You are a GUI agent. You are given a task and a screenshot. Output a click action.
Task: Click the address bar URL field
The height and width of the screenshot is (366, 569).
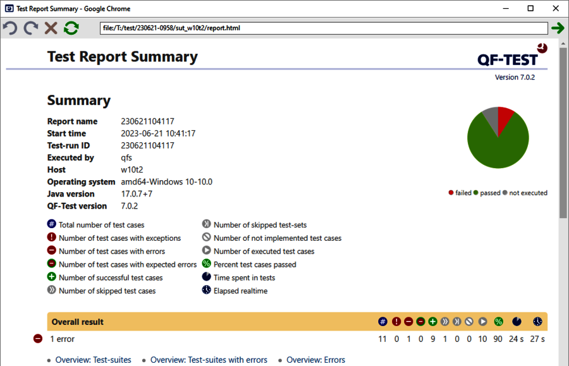(322, 28)
